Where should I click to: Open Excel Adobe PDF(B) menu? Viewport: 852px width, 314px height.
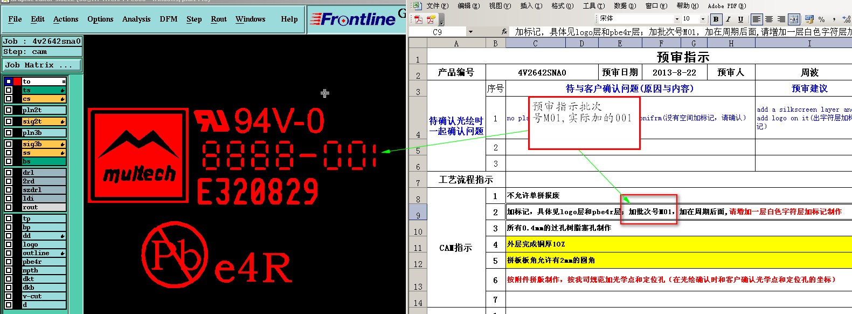click(726, 6)
